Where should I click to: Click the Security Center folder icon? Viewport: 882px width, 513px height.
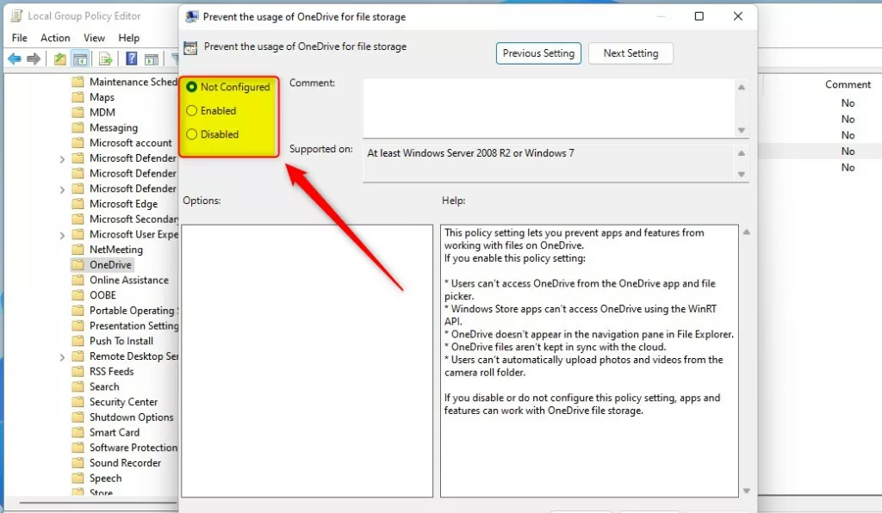pos(78,402)
